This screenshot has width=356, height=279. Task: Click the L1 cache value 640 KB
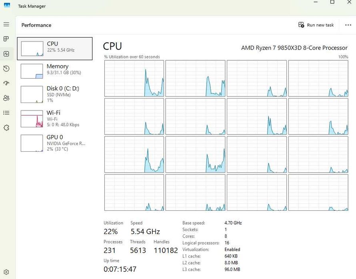coord(231,256)
